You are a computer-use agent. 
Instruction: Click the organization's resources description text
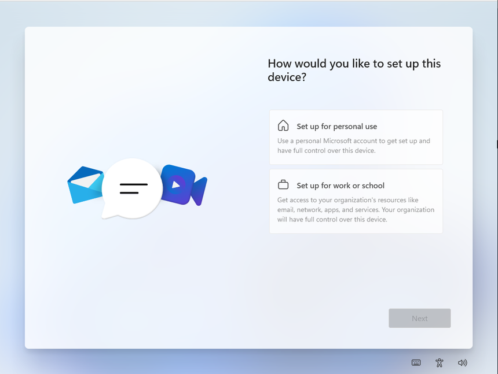pos(356,210)
